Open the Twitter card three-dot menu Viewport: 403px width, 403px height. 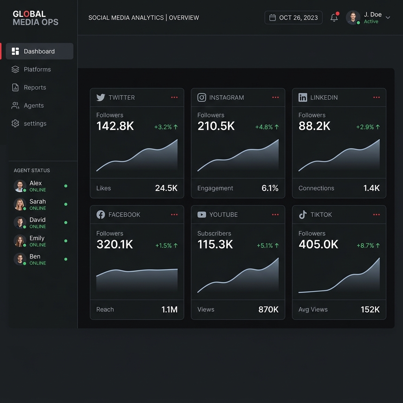174,98
